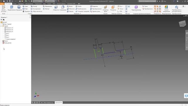The height and width of the screenshot is (106, 188).
Task: Select the Ось (Axis) work feature
Action: pyautogui.click(x=120, y=6)
